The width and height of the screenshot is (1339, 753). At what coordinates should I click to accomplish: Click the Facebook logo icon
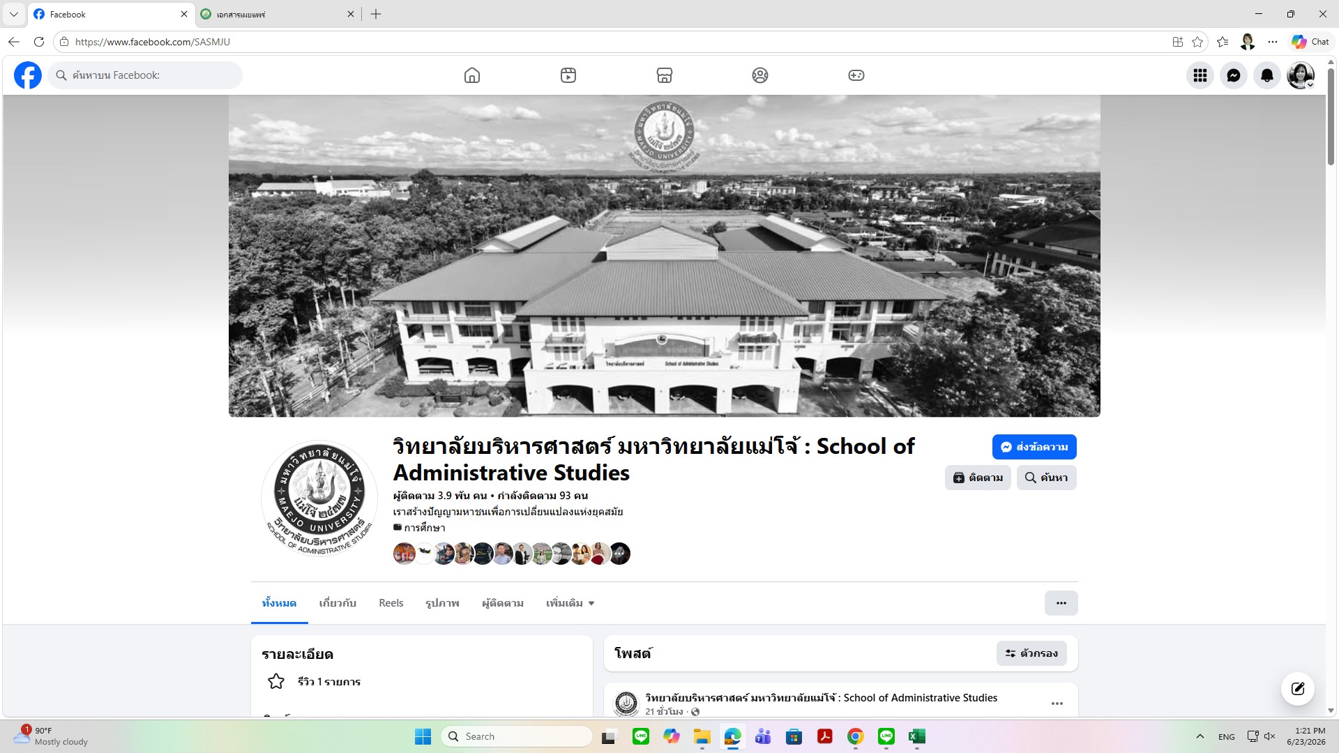pos(28,75)
